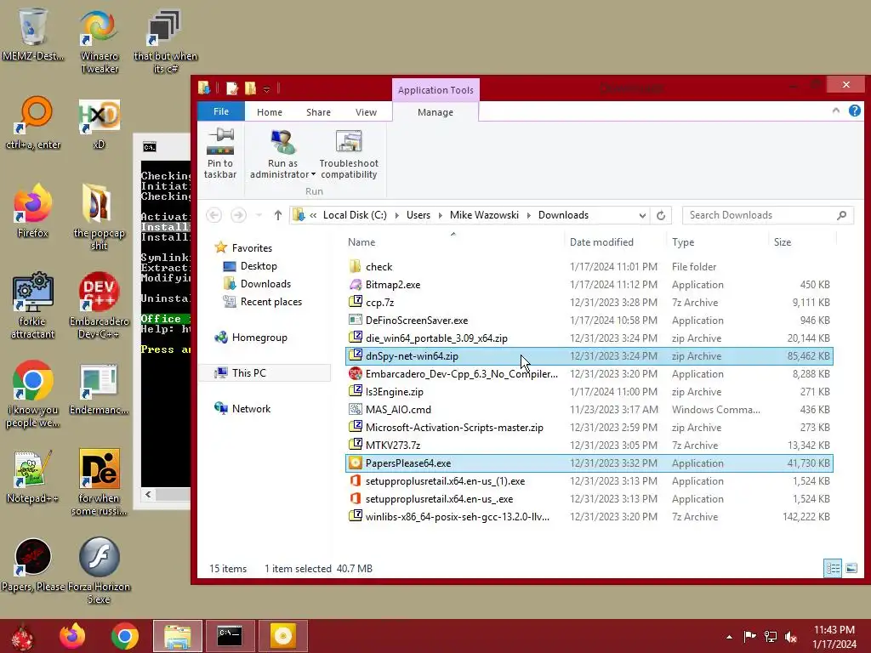Select the Bitmap2.exe file icon
871x653 pixels.
(x=355, y=284)
